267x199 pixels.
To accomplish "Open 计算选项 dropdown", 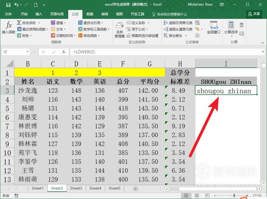I will [x=231, y=29].
